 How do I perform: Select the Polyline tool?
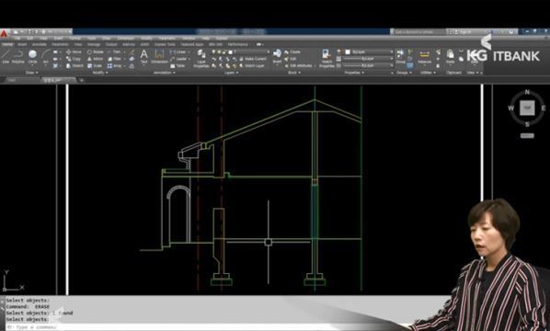(17, 56)
